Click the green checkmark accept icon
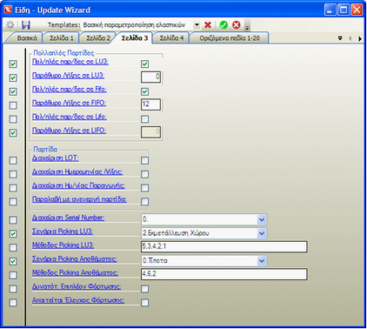This screenshot has height=329, width=367. click(x=224, y=25)
